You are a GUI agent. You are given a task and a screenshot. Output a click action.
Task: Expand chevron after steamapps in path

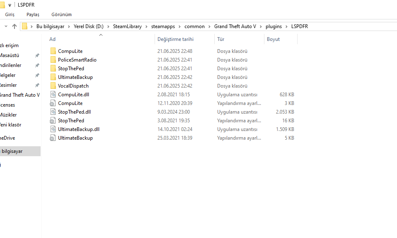coord(179,26)
